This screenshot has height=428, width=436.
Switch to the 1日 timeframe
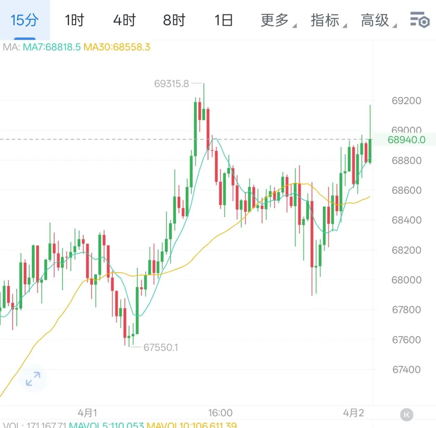[224, 20]
